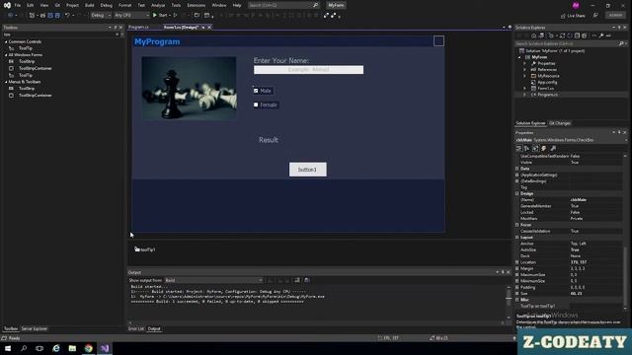Image resolution: width=632 pixels, height=355 pixels.
Task: Open the Build menu
Action: tap(90, 5)
